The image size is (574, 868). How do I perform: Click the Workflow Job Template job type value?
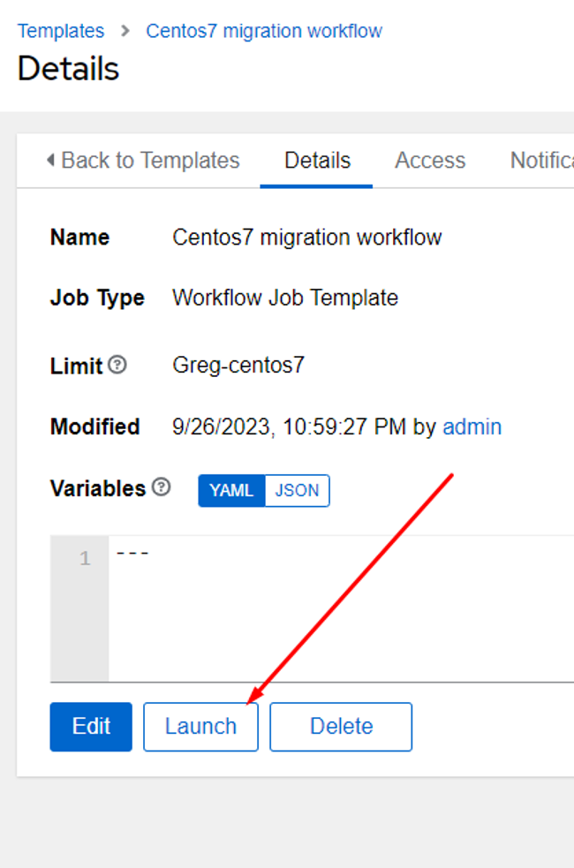point(285,298)
